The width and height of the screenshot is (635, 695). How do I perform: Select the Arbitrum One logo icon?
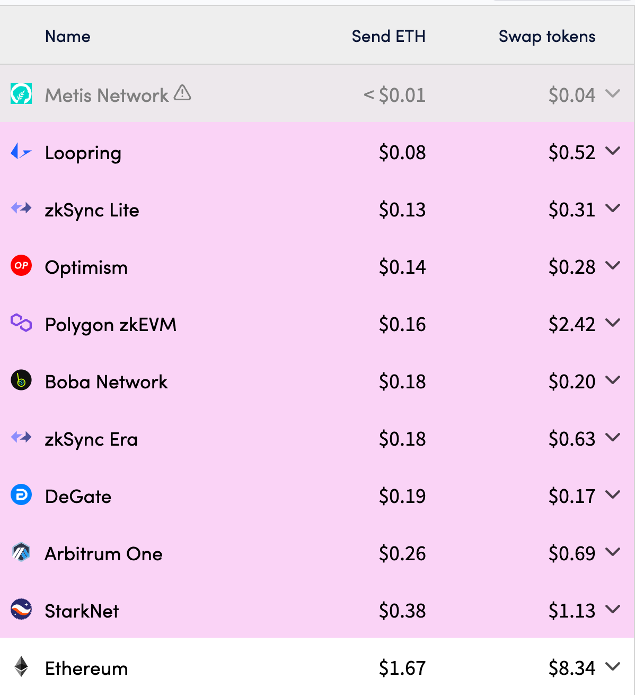click(x=21, y=552)
